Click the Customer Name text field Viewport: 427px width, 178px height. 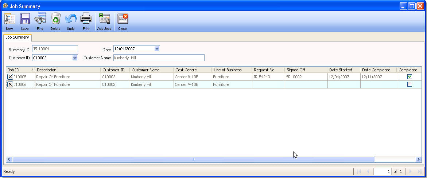pos(158,58)
